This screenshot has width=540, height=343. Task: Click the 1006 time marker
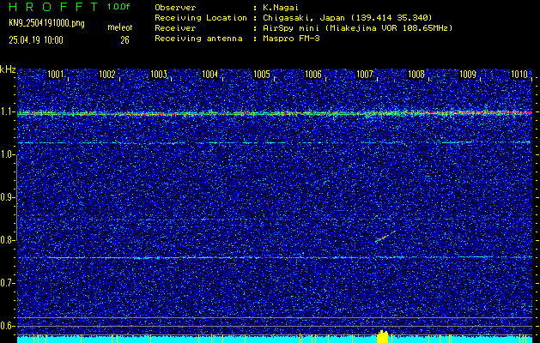point(313,75)
